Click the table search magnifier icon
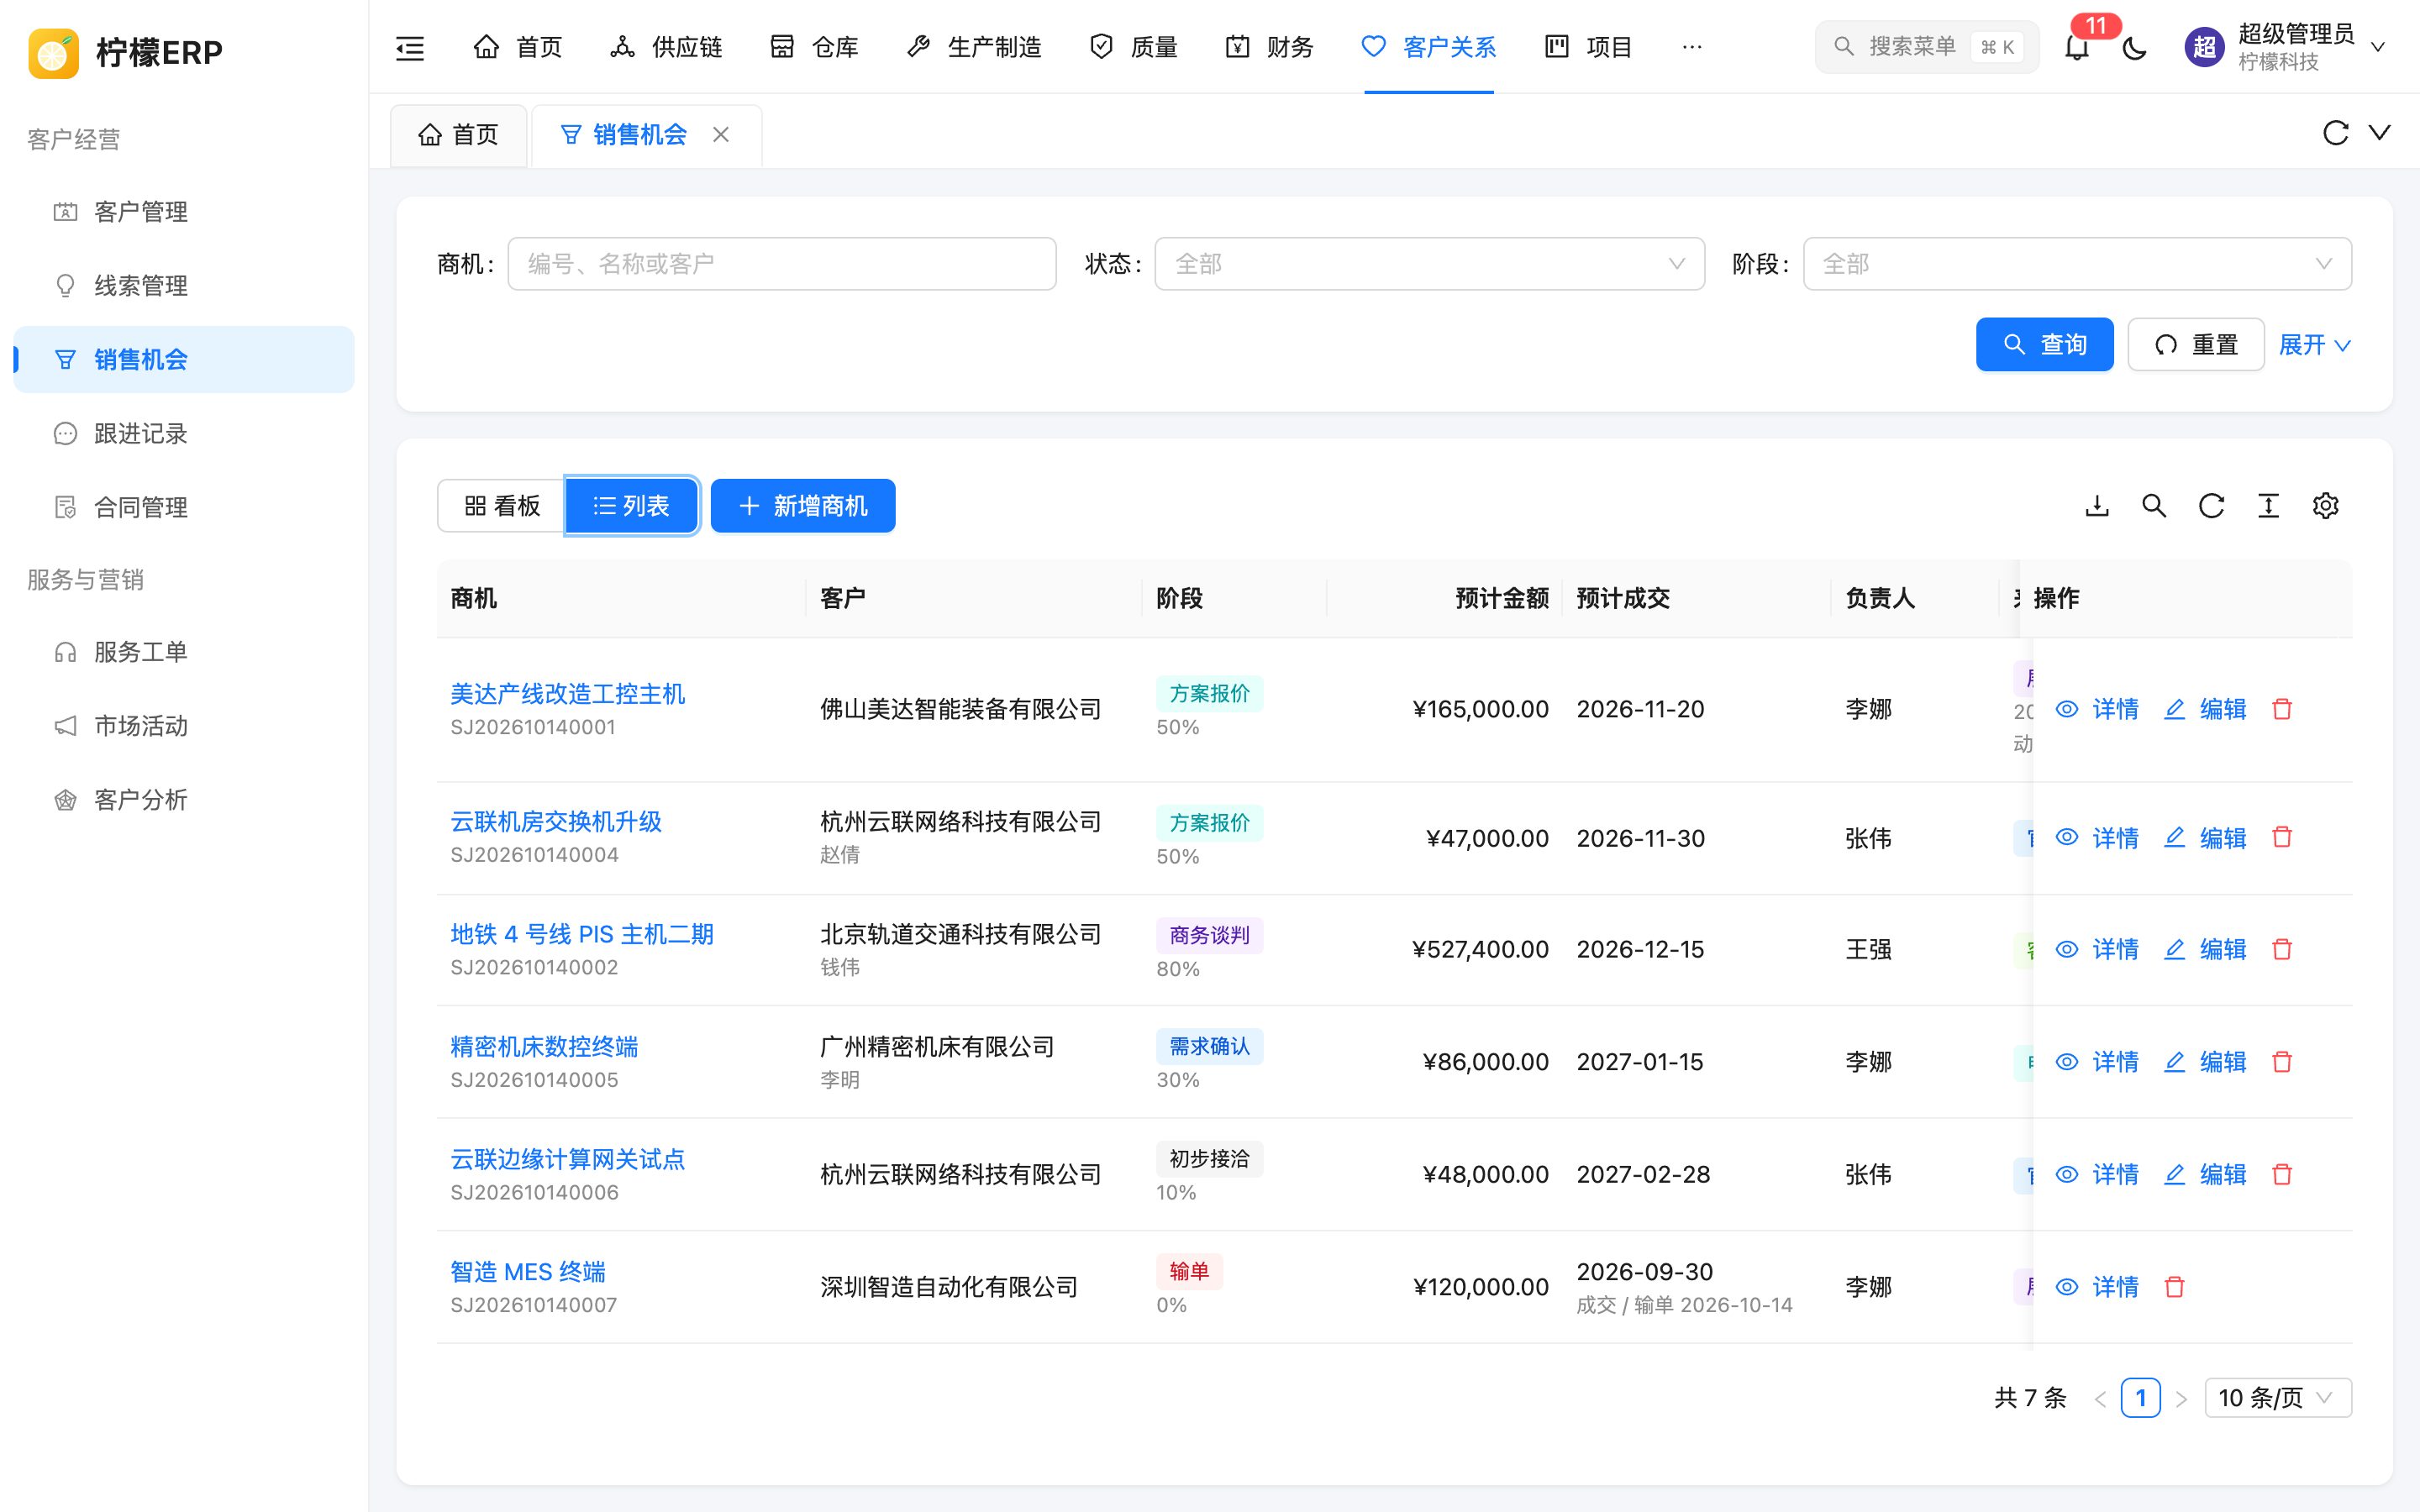 (2154, 506)
